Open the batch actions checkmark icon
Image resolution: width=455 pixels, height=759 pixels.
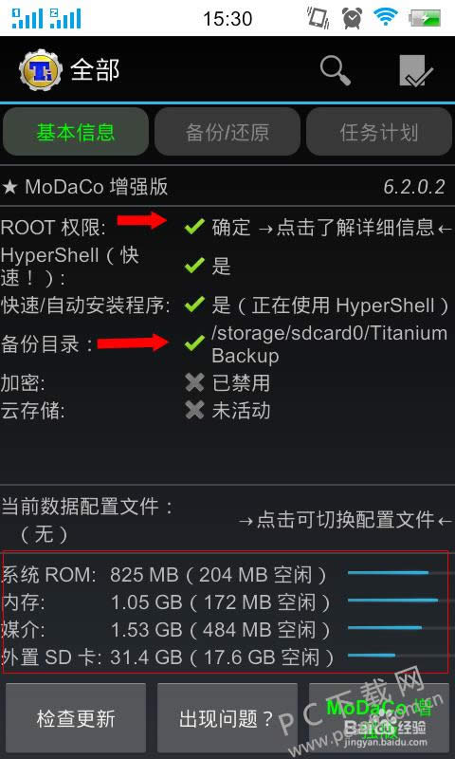point(416,71)
